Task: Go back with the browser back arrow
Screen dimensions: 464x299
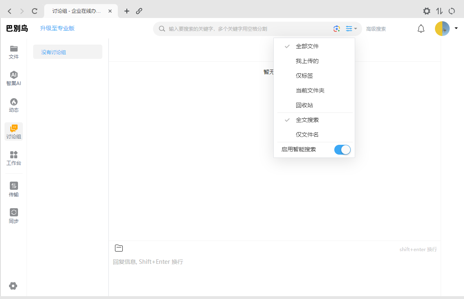Action: [x=9, y=11]
